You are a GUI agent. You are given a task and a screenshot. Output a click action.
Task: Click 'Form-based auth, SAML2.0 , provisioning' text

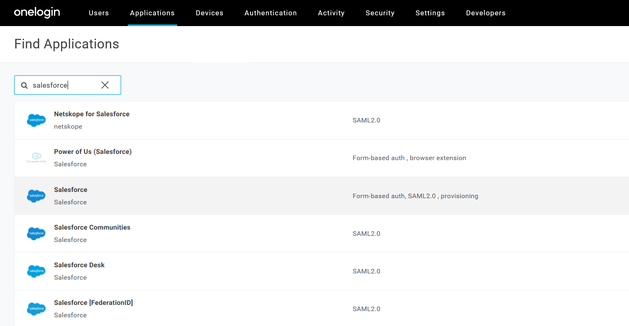coord(415,196)
